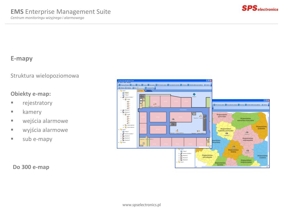Switch to the E-Mapa 2 tab

pyautogui.click(x=148, y=91)
